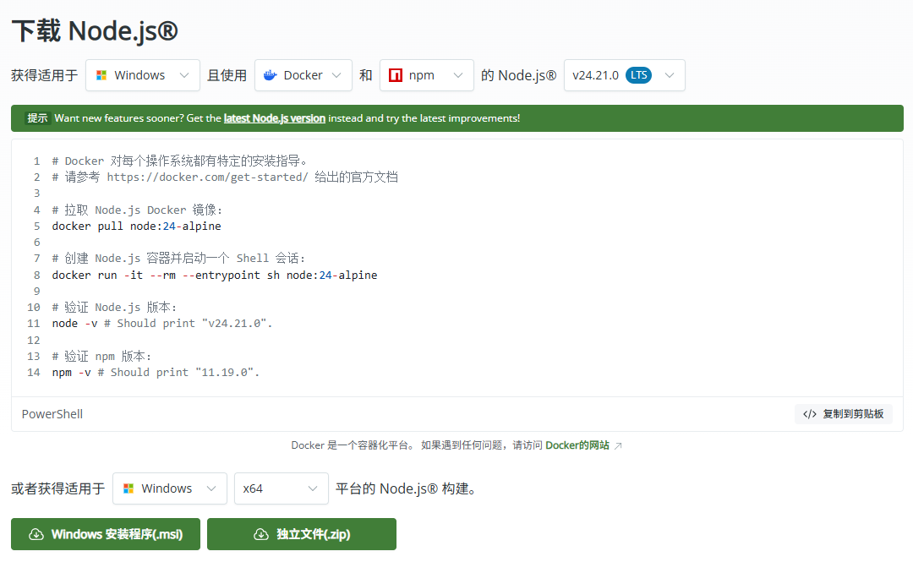913x562 pixels.
Task: Open the top Windows operating system dropdown
Action: [x=143, y=75]
